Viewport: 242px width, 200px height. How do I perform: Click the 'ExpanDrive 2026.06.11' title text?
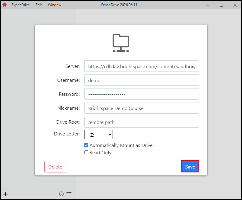point(119,5)
